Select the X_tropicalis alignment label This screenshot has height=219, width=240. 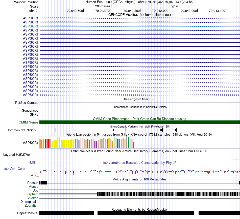(x=30, y=202)
